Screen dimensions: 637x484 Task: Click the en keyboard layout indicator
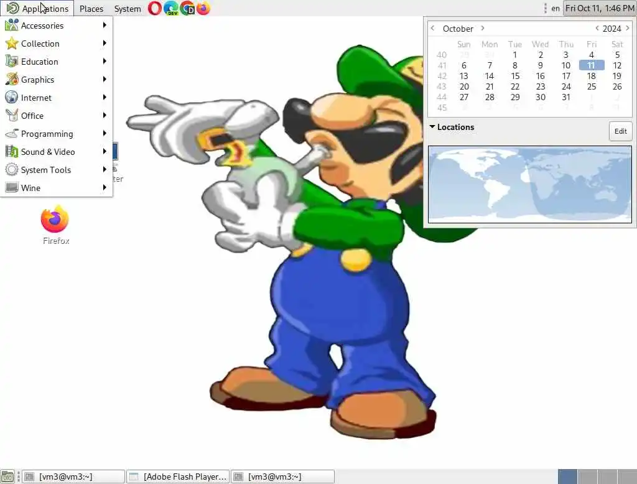(556, 9)
